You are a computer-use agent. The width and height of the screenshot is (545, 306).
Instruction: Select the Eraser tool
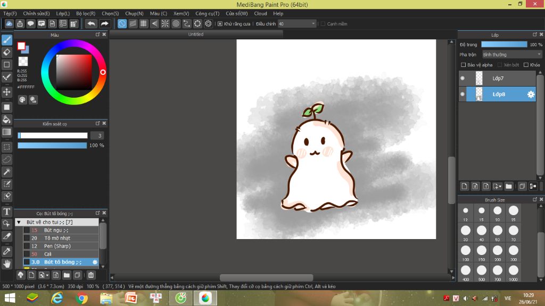(x=6, y=53)
